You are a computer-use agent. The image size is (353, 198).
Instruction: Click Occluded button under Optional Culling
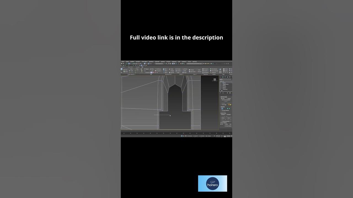tap(229, 115)
